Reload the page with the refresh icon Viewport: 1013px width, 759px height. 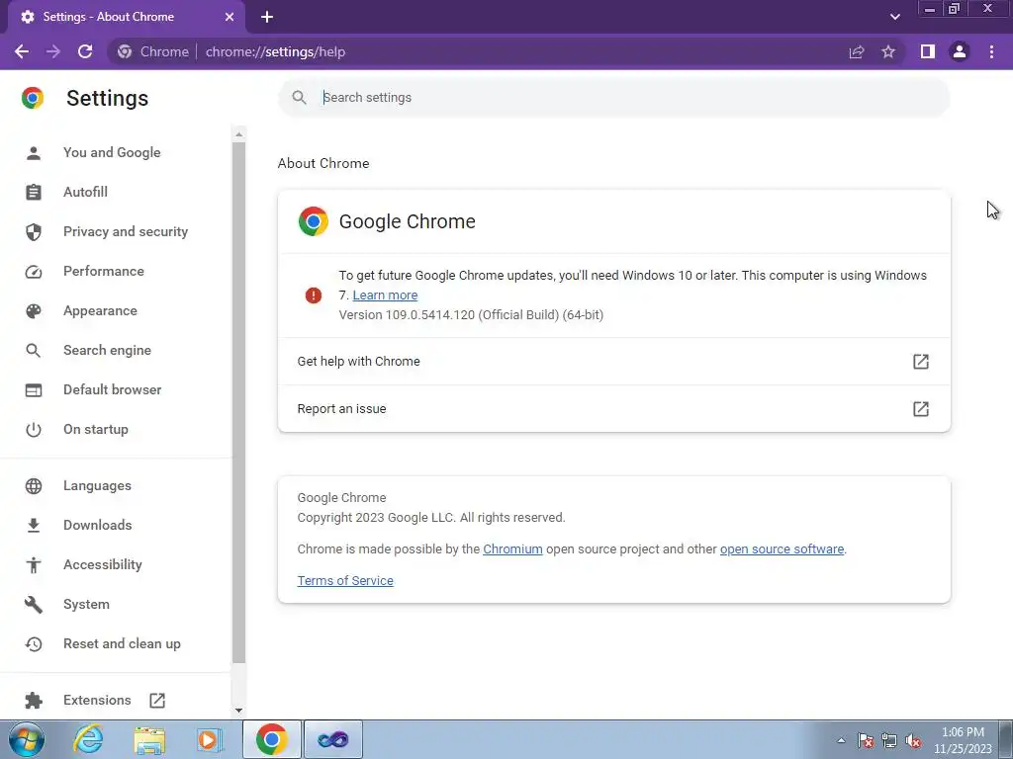[x=85, y=51]
